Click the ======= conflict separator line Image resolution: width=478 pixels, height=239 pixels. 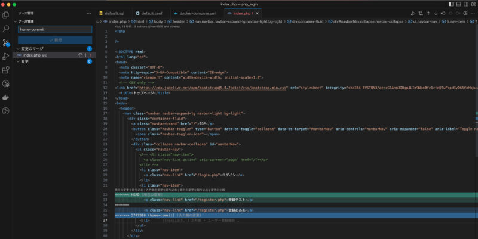[122, 205]
